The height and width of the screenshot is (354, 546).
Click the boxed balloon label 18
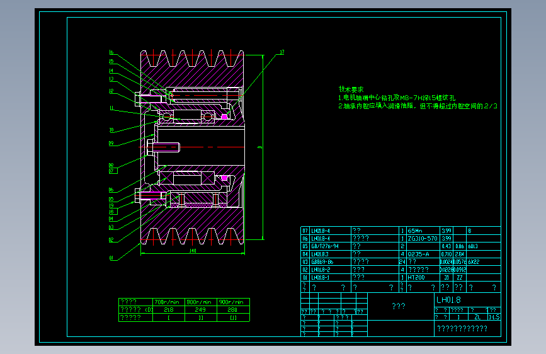pos(113,212)
